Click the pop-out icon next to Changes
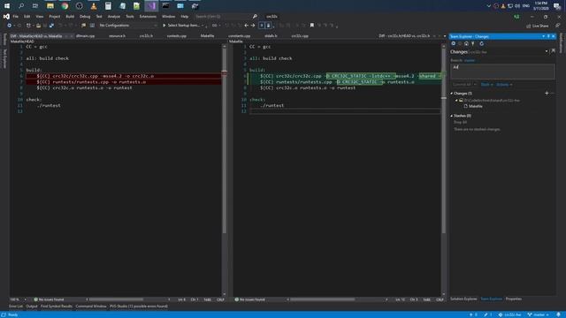566x318 pixels. pyautogui.click(x=553, y=51)
